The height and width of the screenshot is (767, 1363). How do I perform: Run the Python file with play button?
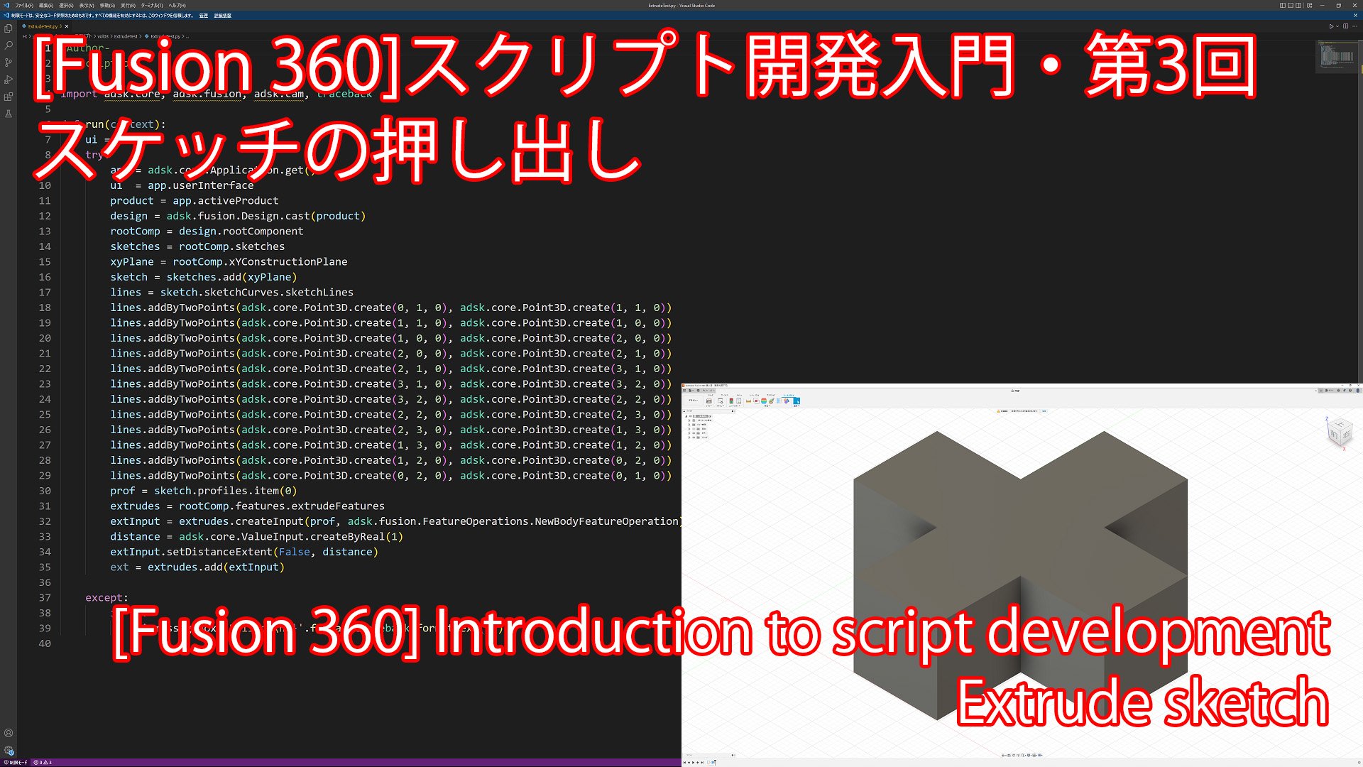[1331, 26]
